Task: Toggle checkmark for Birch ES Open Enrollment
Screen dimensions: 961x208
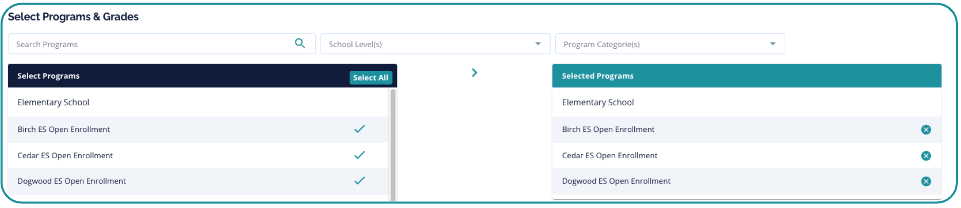Action: (360, 129)
